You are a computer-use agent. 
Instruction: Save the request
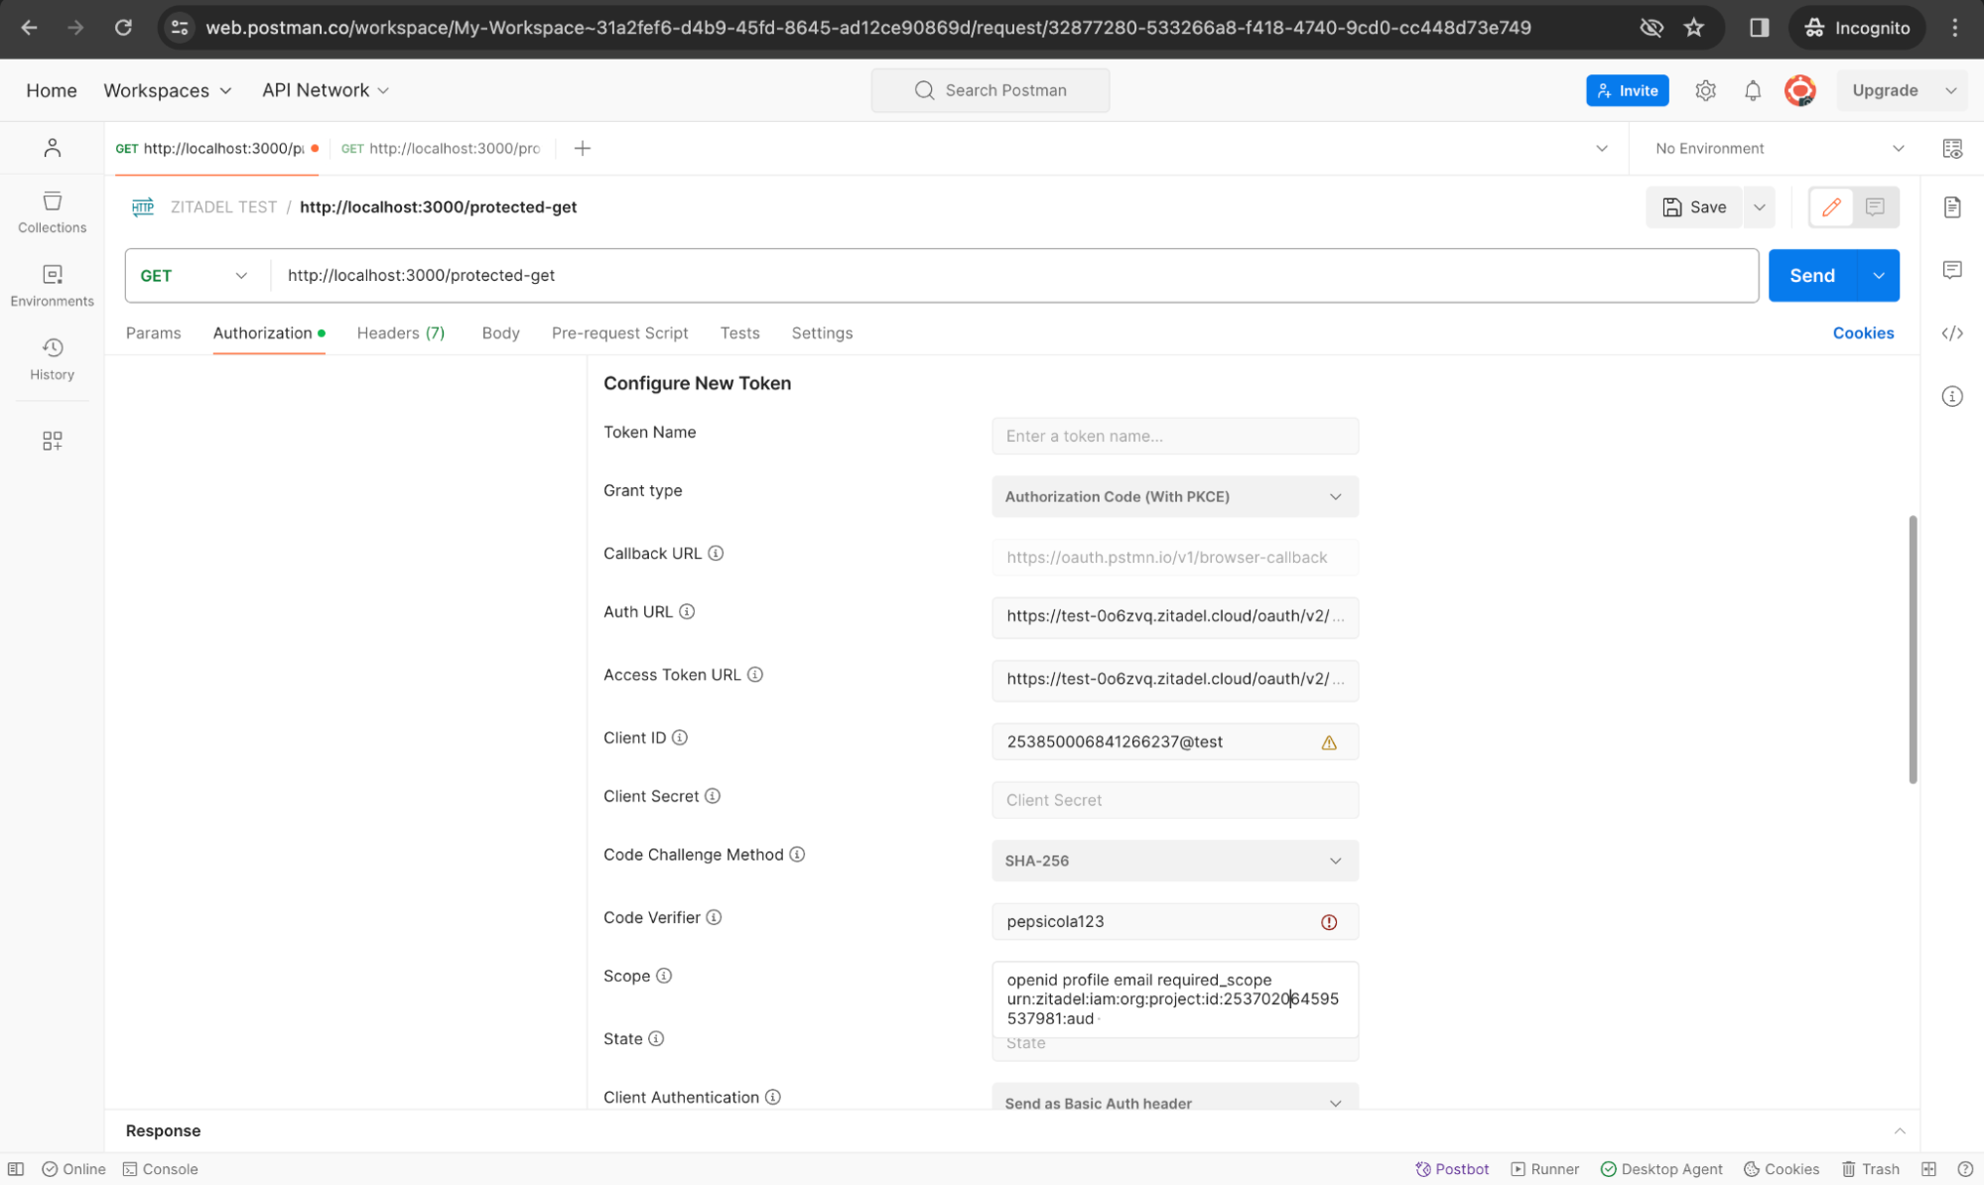point(1694,206)
